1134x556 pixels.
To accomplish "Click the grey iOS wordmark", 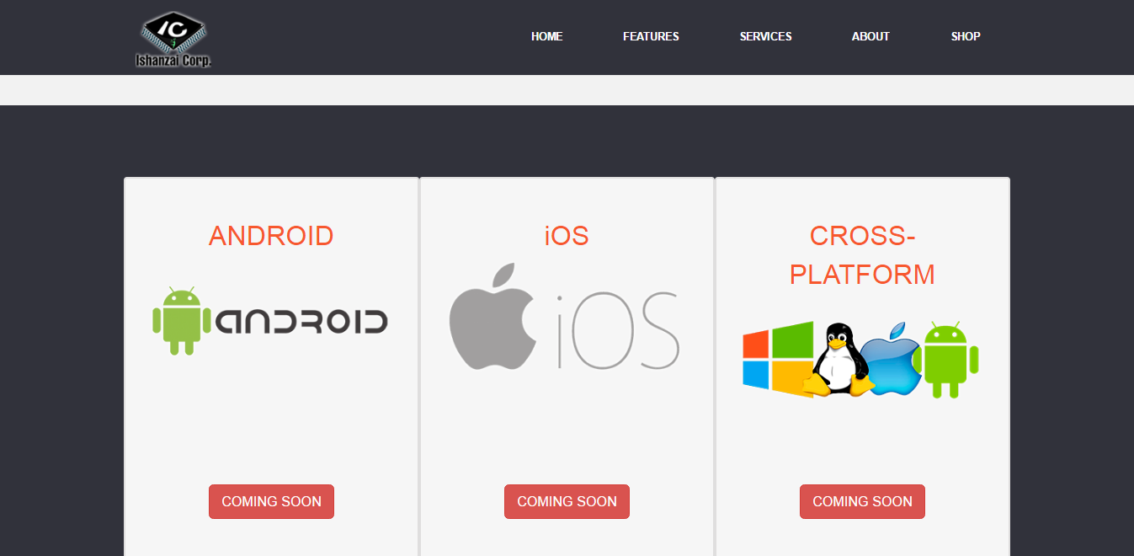I will (618, 331).
